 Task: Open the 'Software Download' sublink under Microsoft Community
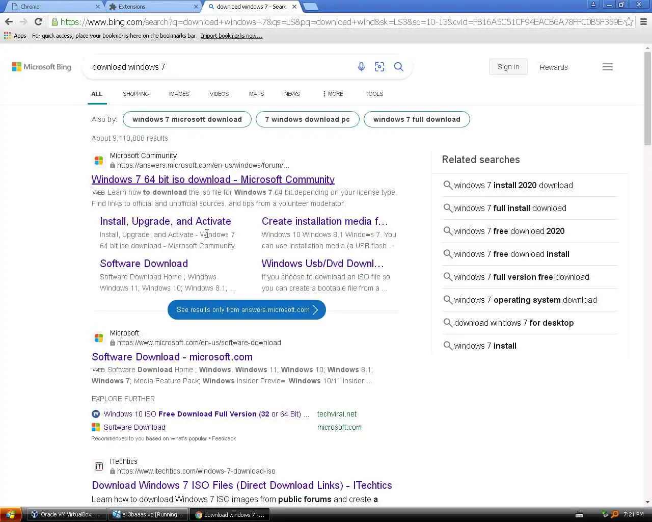[144, 264]
